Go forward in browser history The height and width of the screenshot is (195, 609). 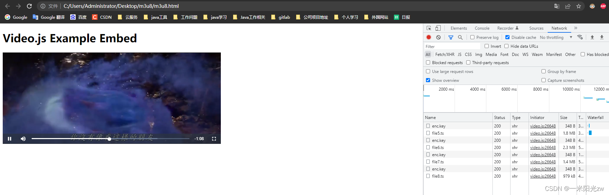coord(18,6)
